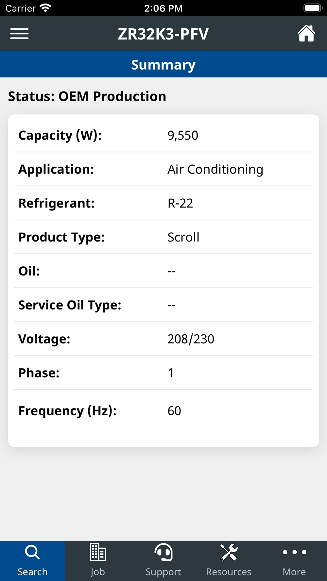
Task: Tap the Frequency (Hz) row
Action: 163,411
